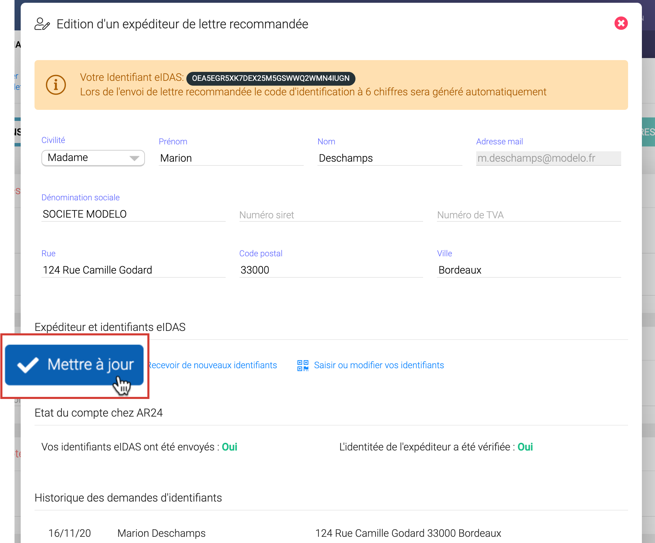655x543 pixels.
Task: Click the Prénom field containing Marion
Action: [x=231, y=158]
